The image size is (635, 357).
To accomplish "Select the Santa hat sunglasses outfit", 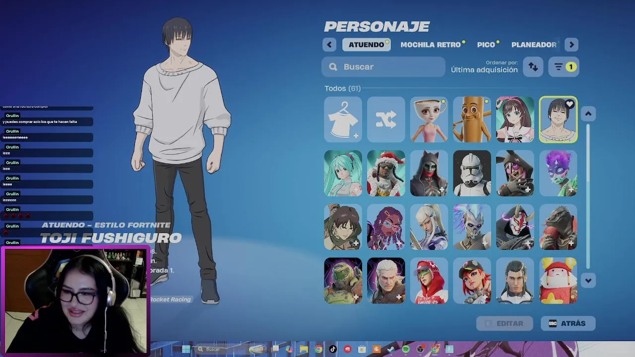I will 386,173.
